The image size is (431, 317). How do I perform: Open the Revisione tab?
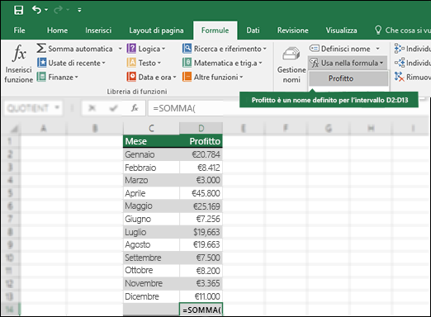292,31
